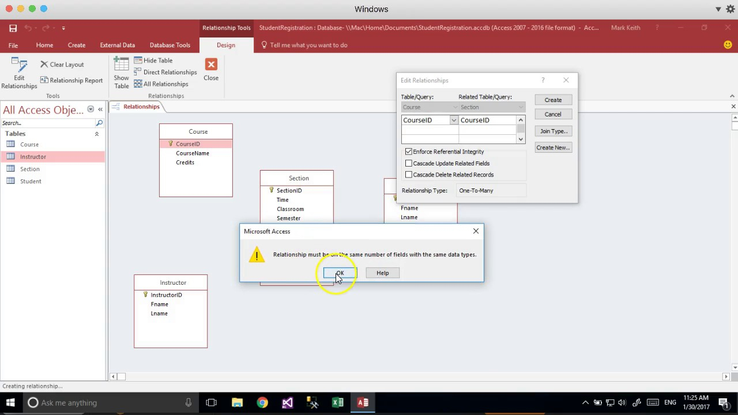The image size is (738, 415).
Task: Open Chrome from taskbar
Action: point(262,403)
